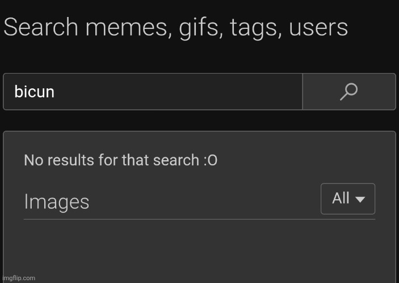
Task: Select the "Images" section heading
Action: 57,202
